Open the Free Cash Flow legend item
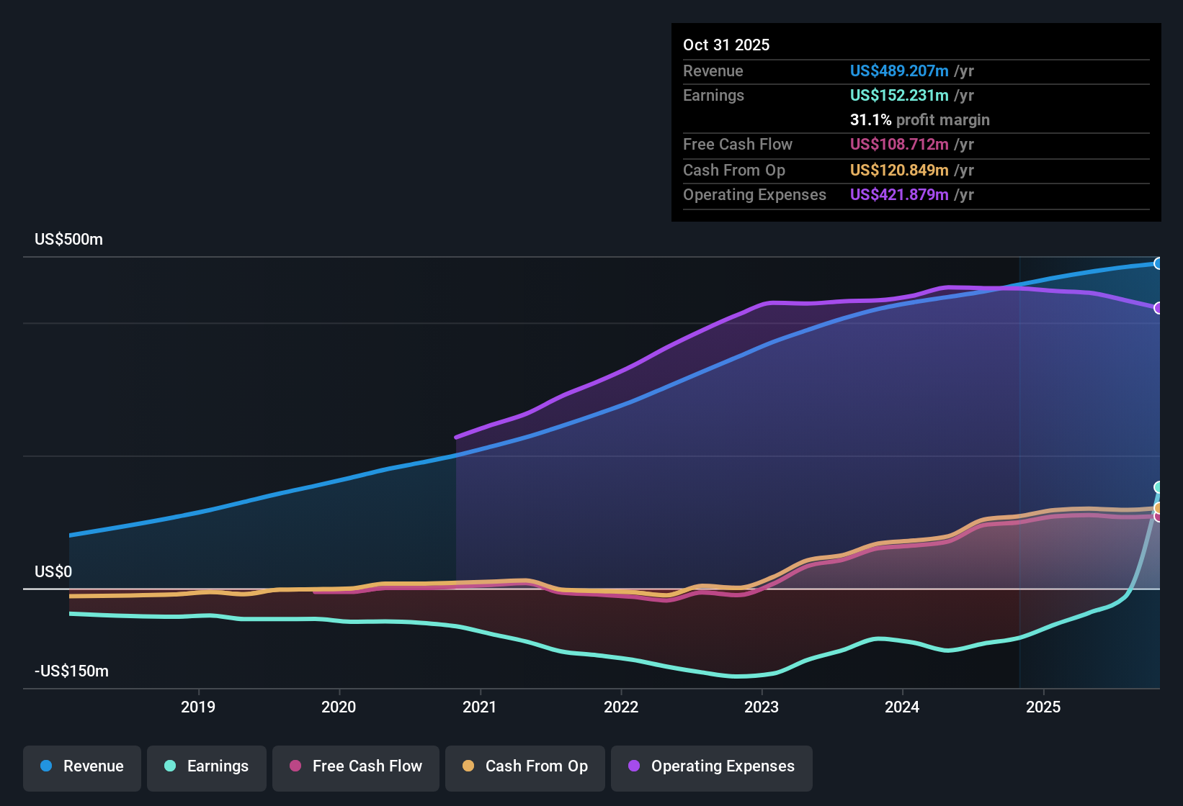Image resolution: width=1183 pixels, height=806 pixels. click(x=355, y=766)
